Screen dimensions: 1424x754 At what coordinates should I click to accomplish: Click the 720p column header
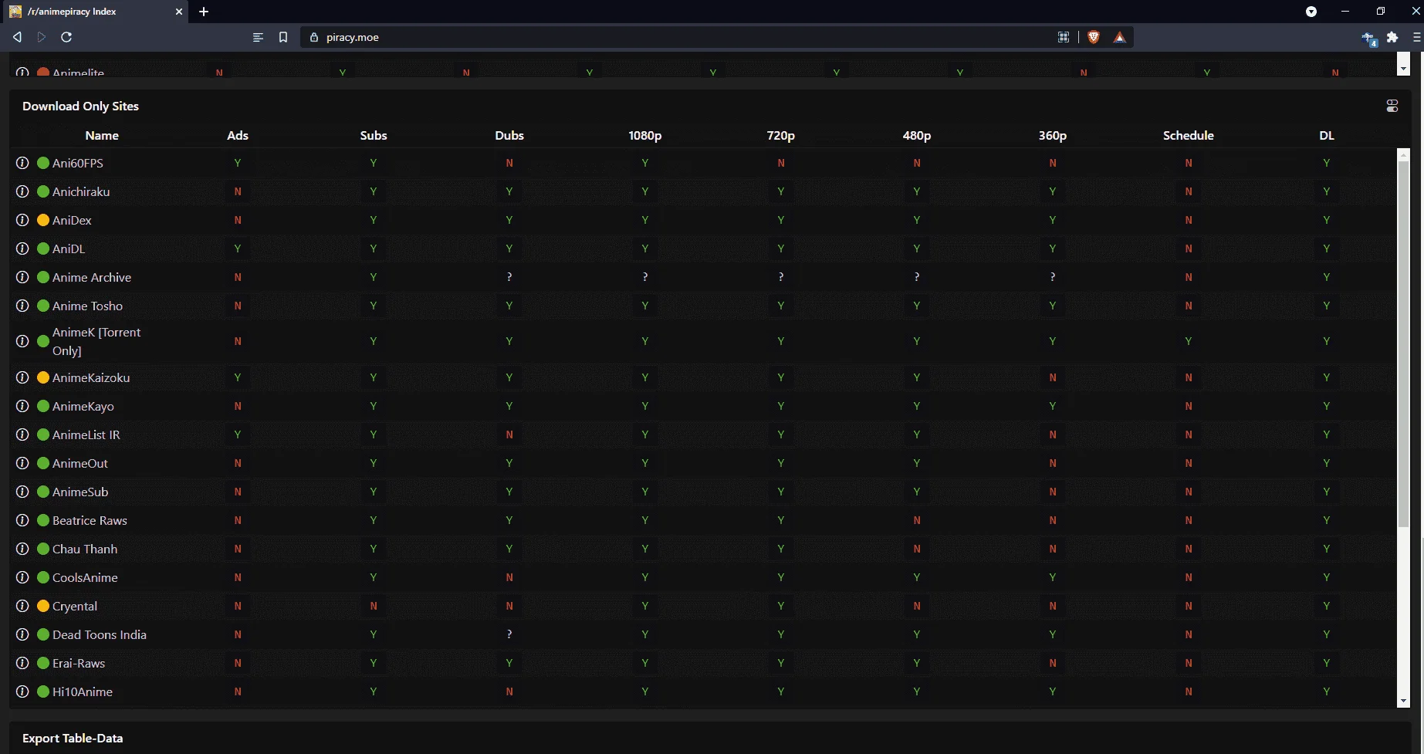pyautogui.click(x=781, y=135)
